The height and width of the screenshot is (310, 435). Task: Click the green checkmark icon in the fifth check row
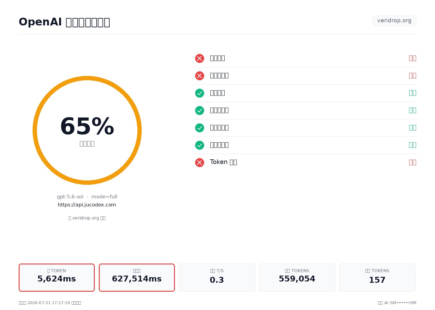[199, 128]
